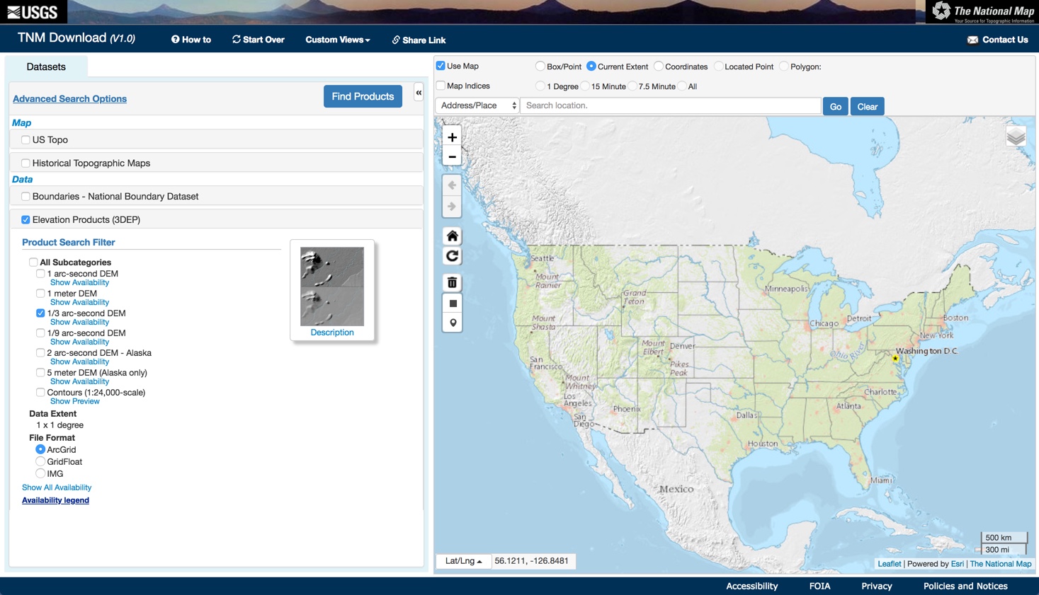Screen dimensions: 1039x595
Task: Open the map layers switcher
Action: 1016,136
